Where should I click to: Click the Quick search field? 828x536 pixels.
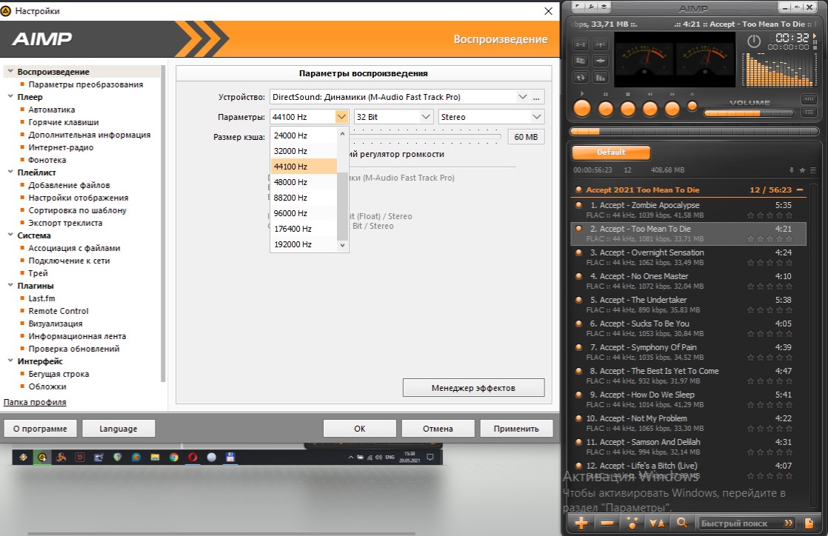(746, 523)
